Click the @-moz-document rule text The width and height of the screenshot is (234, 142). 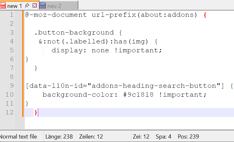click(x=56, y=15)
